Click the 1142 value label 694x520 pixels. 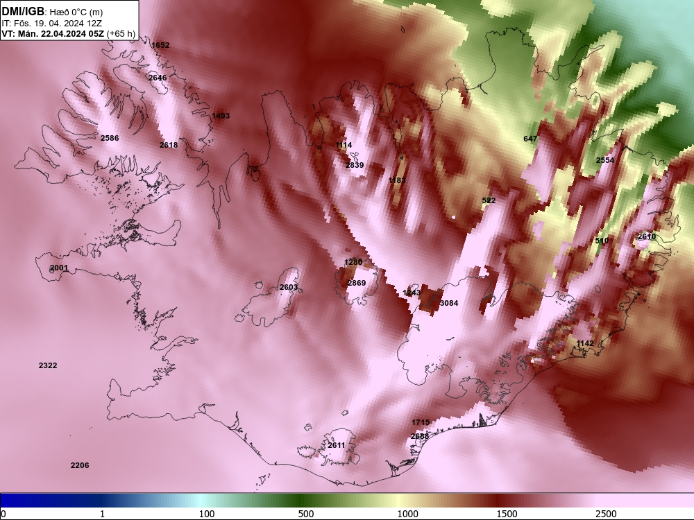(x=585, y=344)
